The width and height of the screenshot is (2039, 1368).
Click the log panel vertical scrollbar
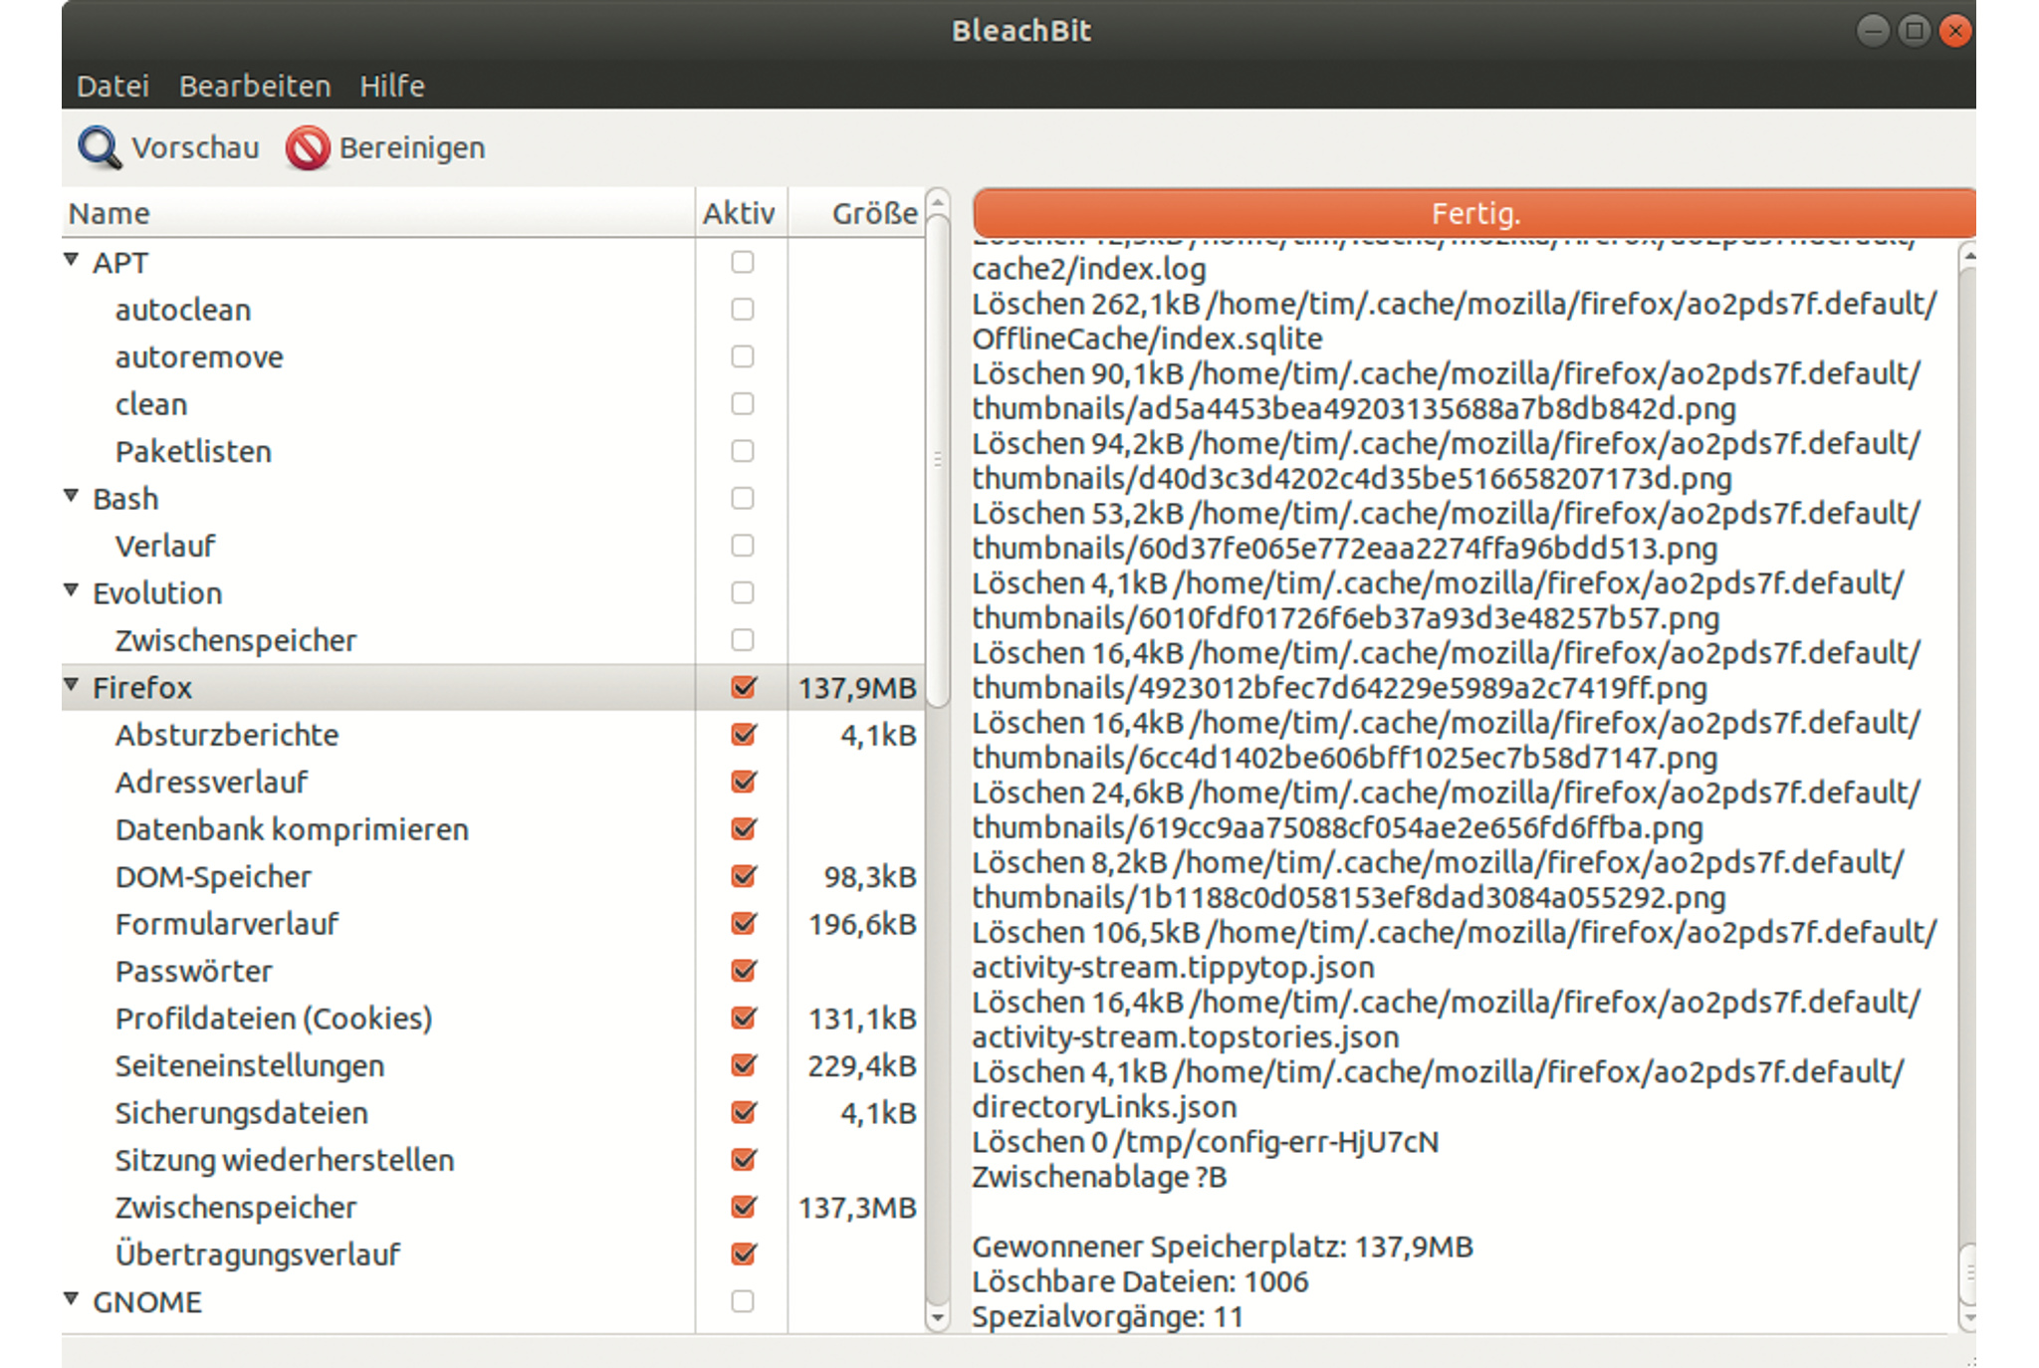[1967, 1272]
